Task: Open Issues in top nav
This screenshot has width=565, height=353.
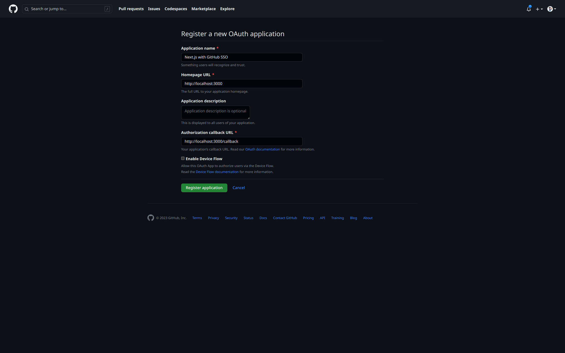Action: pyautogui.click(x=154, y=9)
